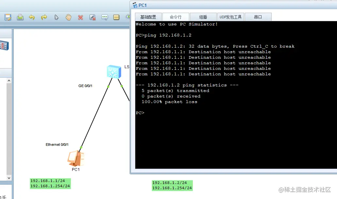Click the 192.168.1.1/24 green note
Screen dimensions: 337x199
[x=50, y=183]
